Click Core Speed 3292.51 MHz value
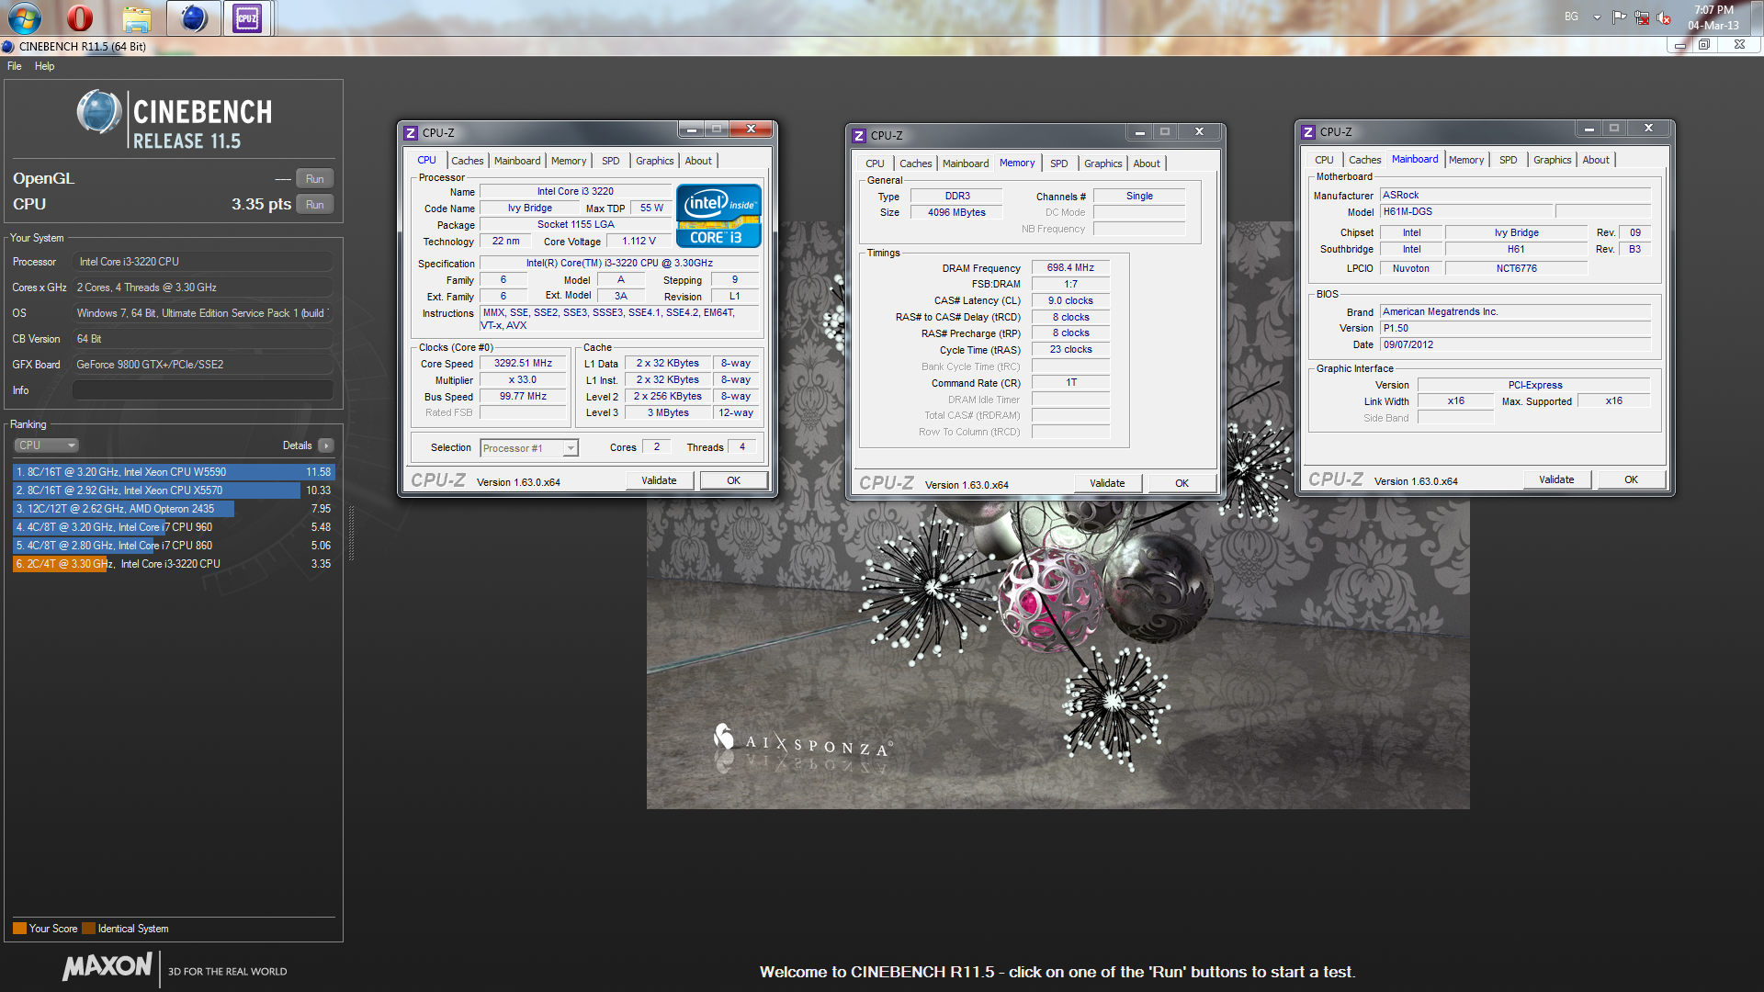 tap(523, 364)
